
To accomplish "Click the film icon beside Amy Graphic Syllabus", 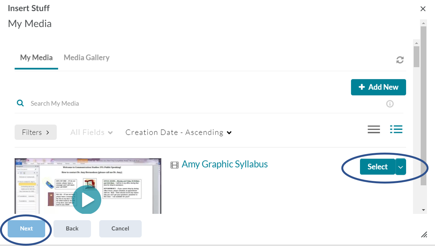I will 175,165.
